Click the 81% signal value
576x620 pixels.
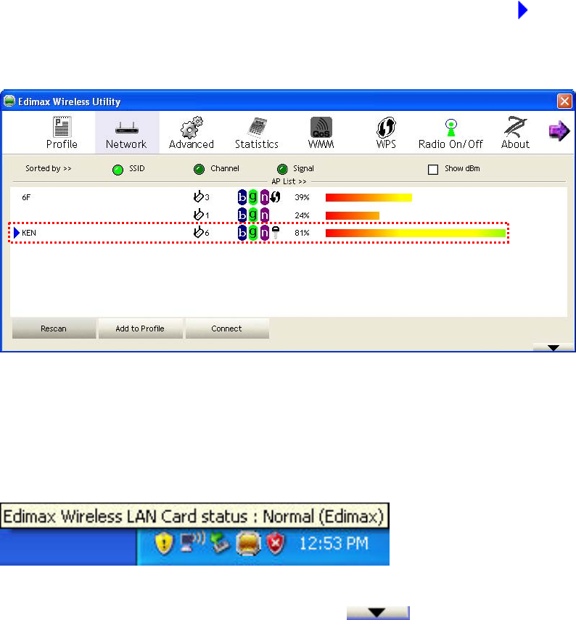tap(302, 233)
